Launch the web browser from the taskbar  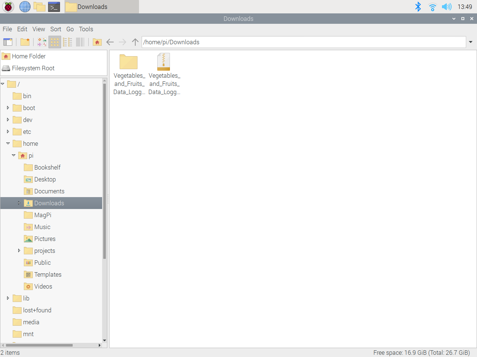25,7
